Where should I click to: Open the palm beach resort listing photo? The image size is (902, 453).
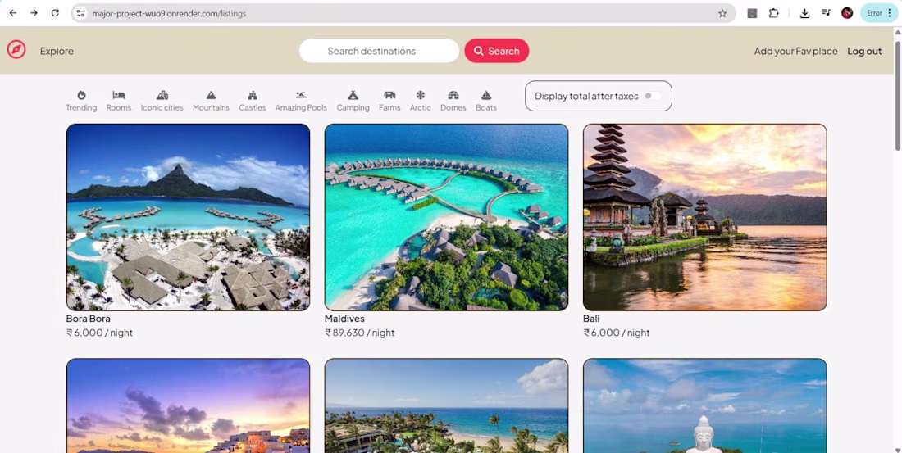446,405
